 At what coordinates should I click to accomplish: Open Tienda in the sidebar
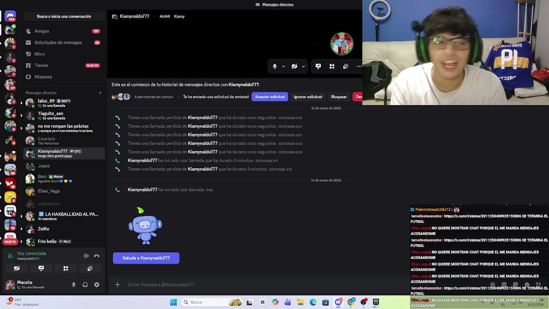pos(63,65)
